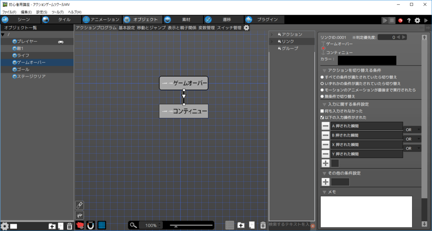Remove the A 押された瞬間 input row
The width and height of the screenshot is (432, 231).
click(x=325, y=126)
